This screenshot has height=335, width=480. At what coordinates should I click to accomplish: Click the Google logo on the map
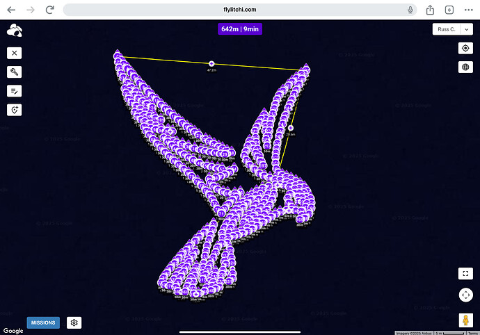[x=13, y=331]
